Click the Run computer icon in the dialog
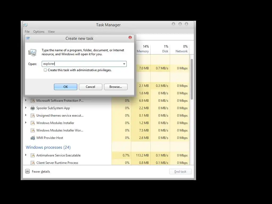Screen dimensions: 272x204 tap(32, 53)
